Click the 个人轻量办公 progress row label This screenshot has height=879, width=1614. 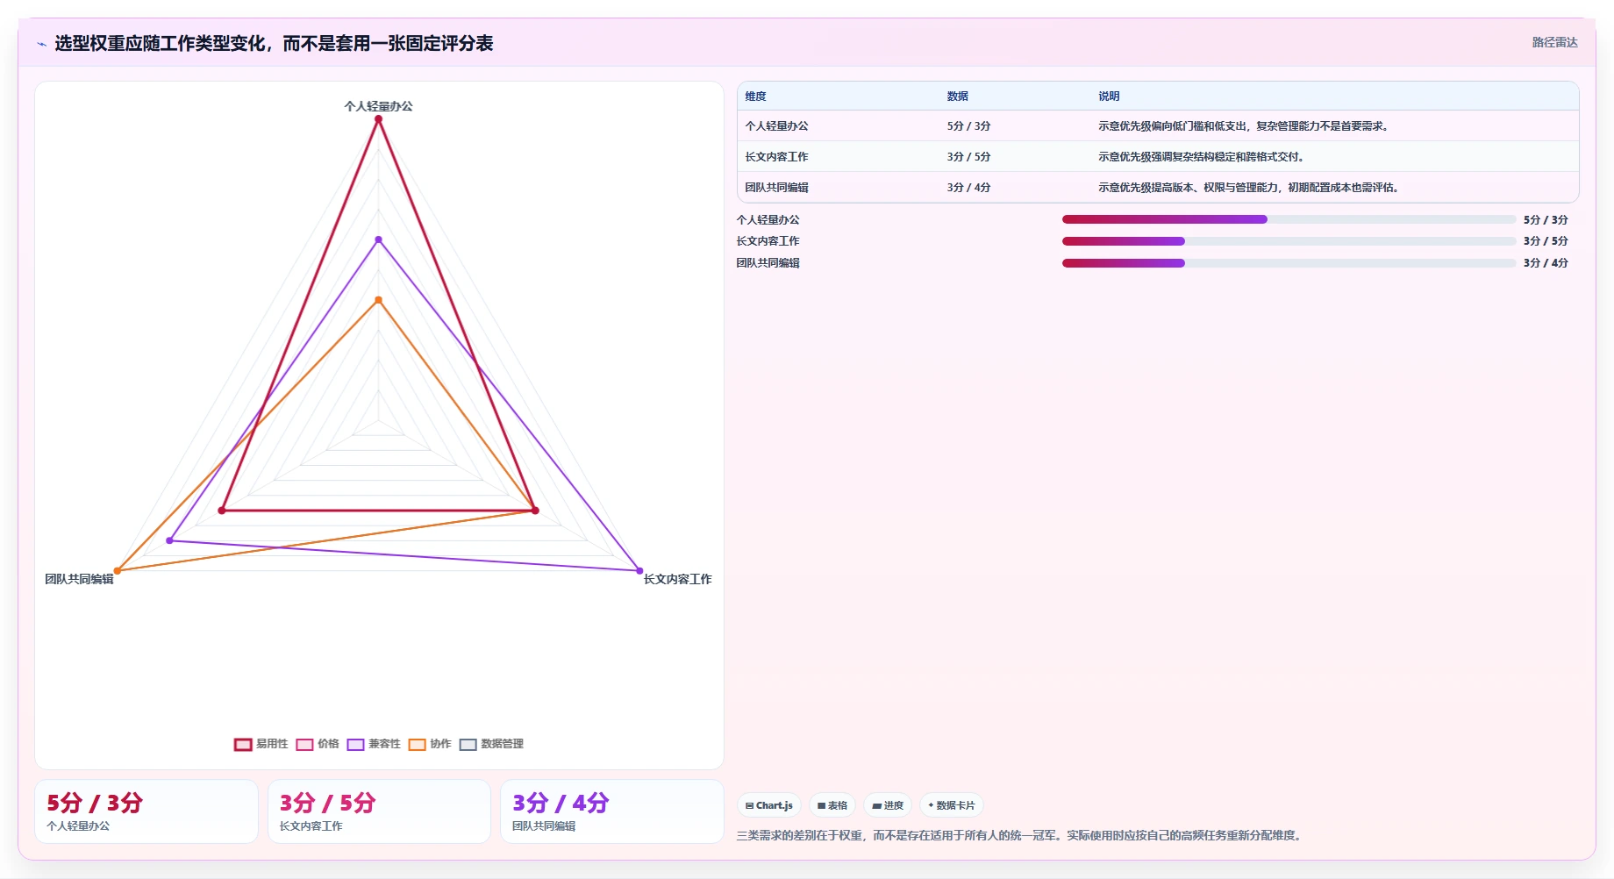[x=768, y=220]
